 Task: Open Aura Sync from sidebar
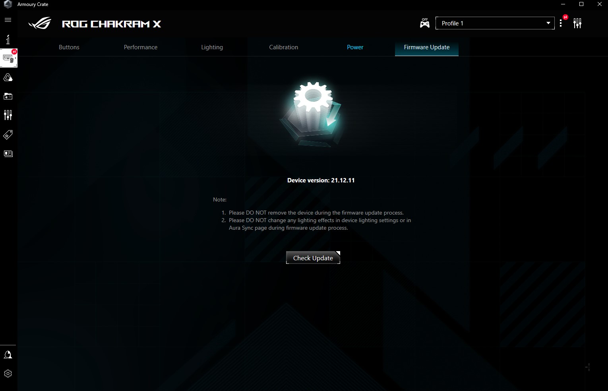point(8,77)
